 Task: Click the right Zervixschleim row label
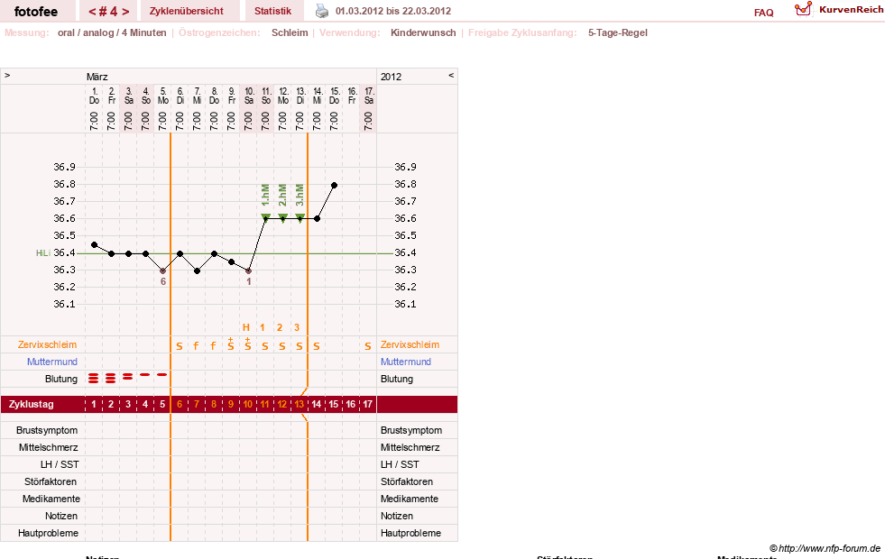click(x=410, y=344)
